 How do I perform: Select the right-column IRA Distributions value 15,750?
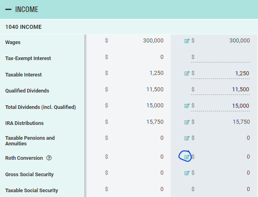[241, 122]
